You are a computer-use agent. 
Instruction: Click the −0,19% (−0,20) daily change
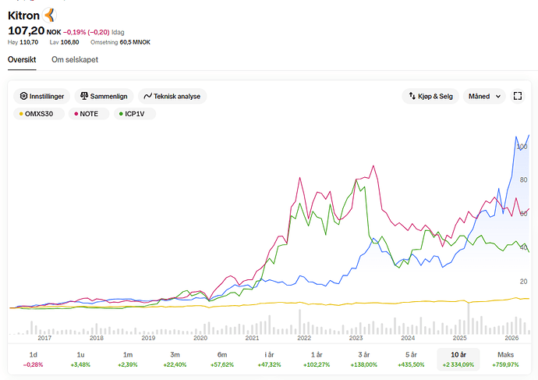(86, 32)
